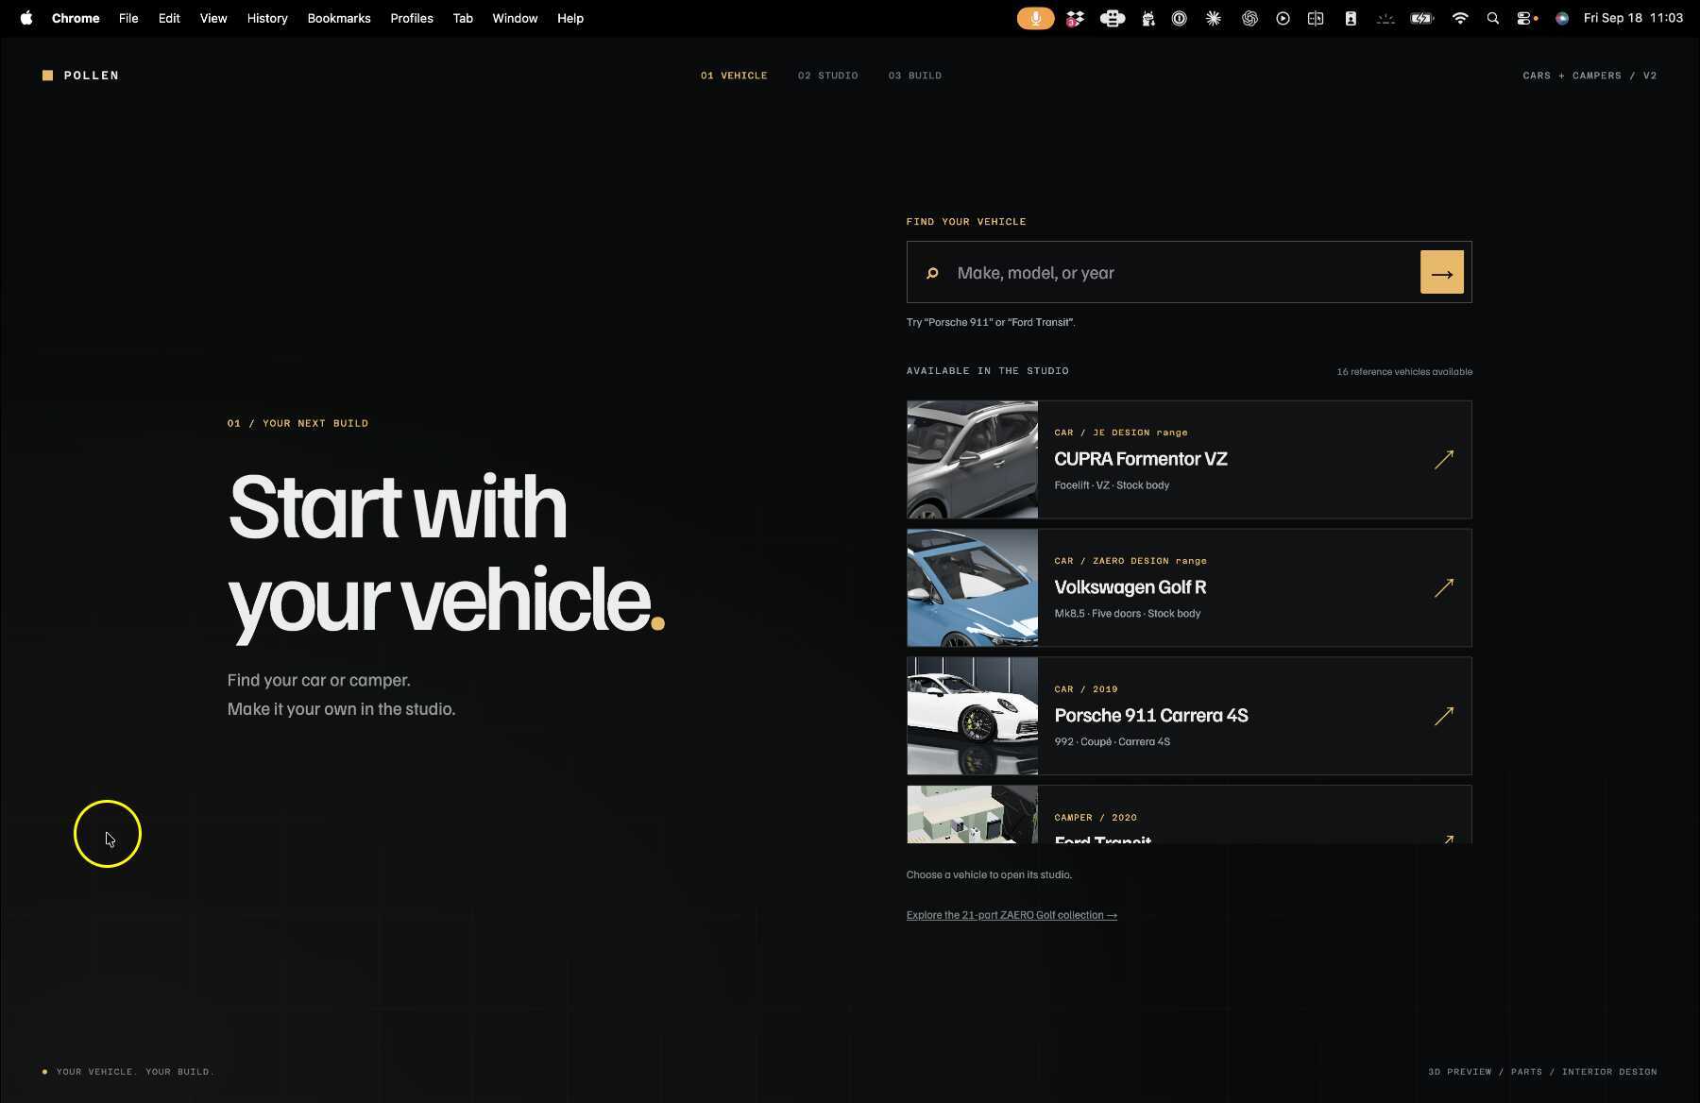Click the "CAMPER / 2020" label

(1096, 818)
